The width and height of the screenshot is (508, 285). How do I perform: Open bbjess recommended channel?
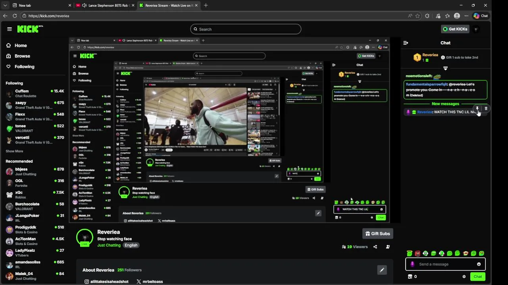[35, 171]
